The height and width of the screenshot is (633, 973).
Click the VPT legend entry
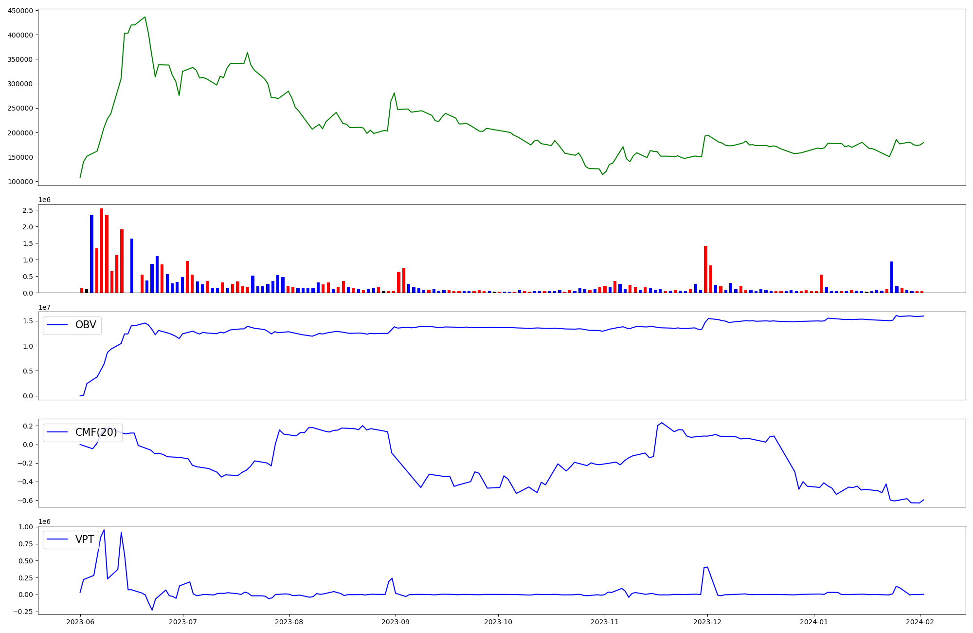coord(85,540)
